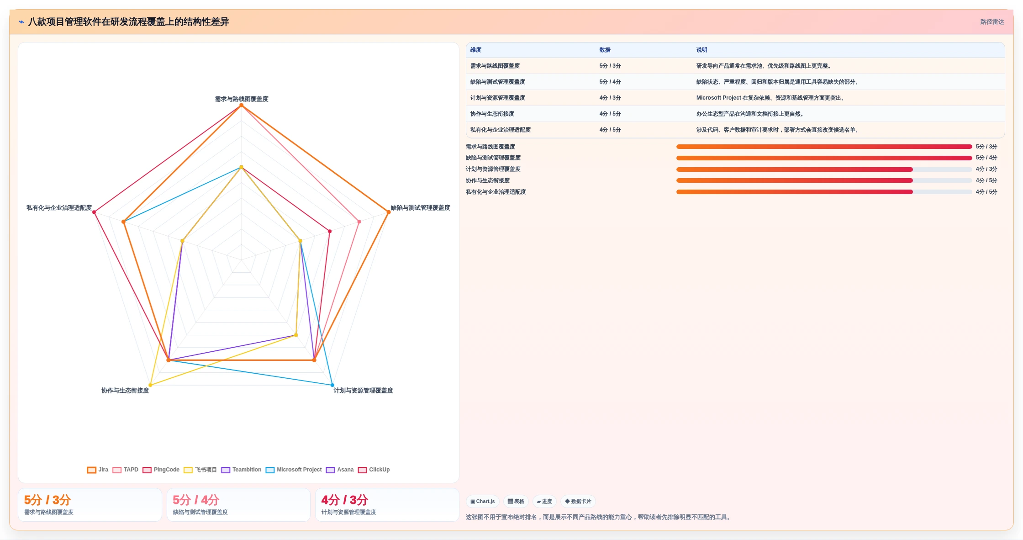This screenshot has height=540, width=1023.
Task: Toggle PingCode series in chart legend
Action: click(161, 470)
